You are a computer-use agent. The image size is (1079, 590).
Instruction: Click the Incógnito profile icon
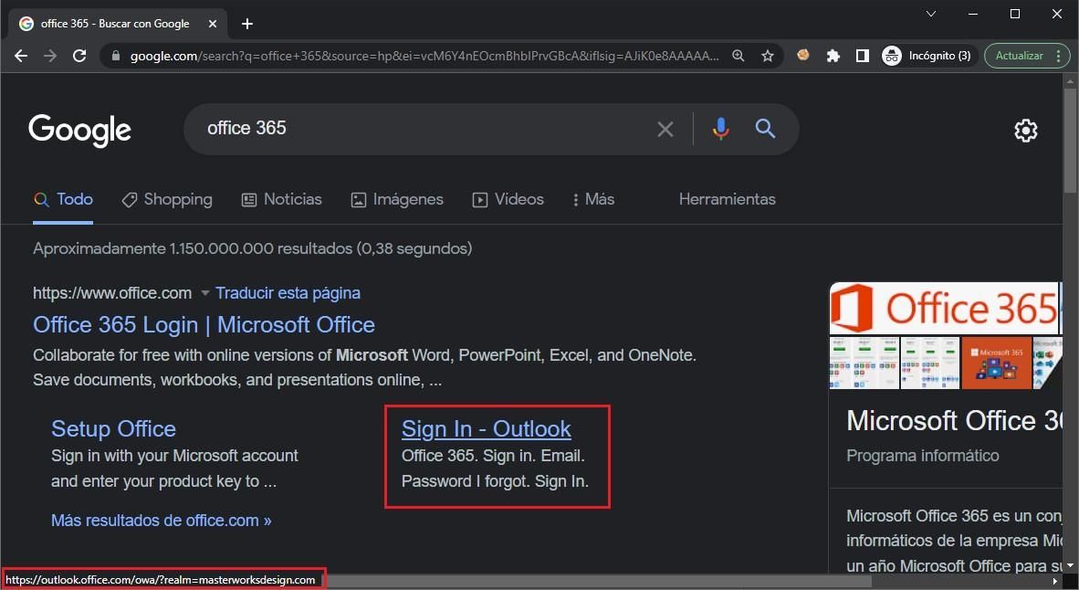[891, 55]
